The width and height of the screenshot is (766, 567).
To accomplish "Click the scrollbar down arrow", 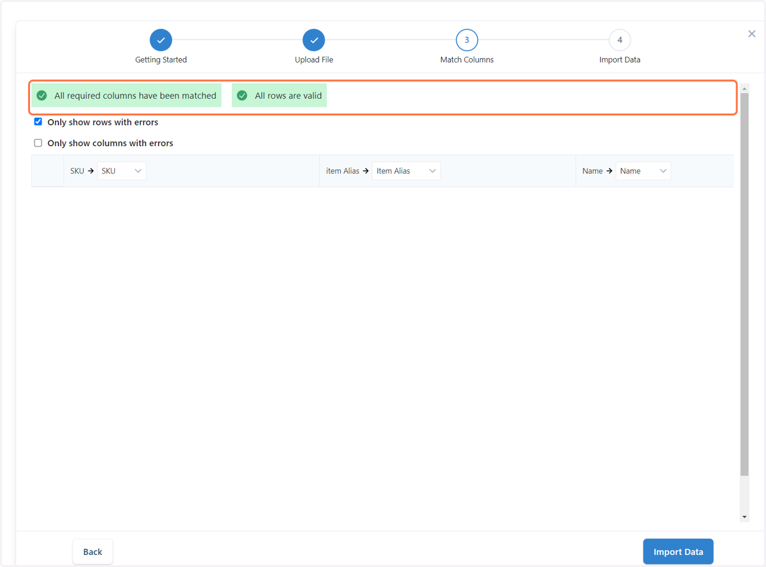I will (744, 517).
